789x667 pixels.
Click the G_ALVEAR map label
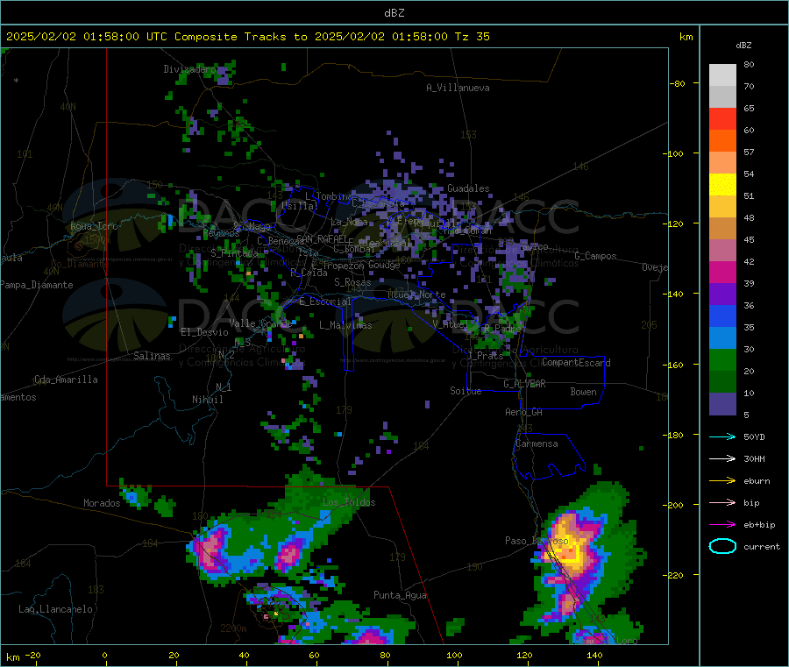coord(524,384)
